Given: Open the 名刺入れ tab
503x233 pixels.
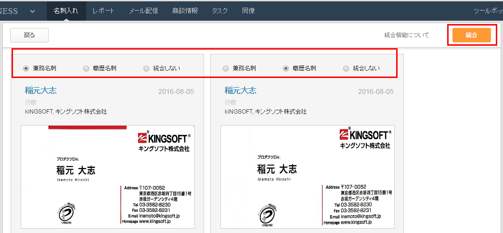Looking at the screenshot, I should tap(66, 11).
